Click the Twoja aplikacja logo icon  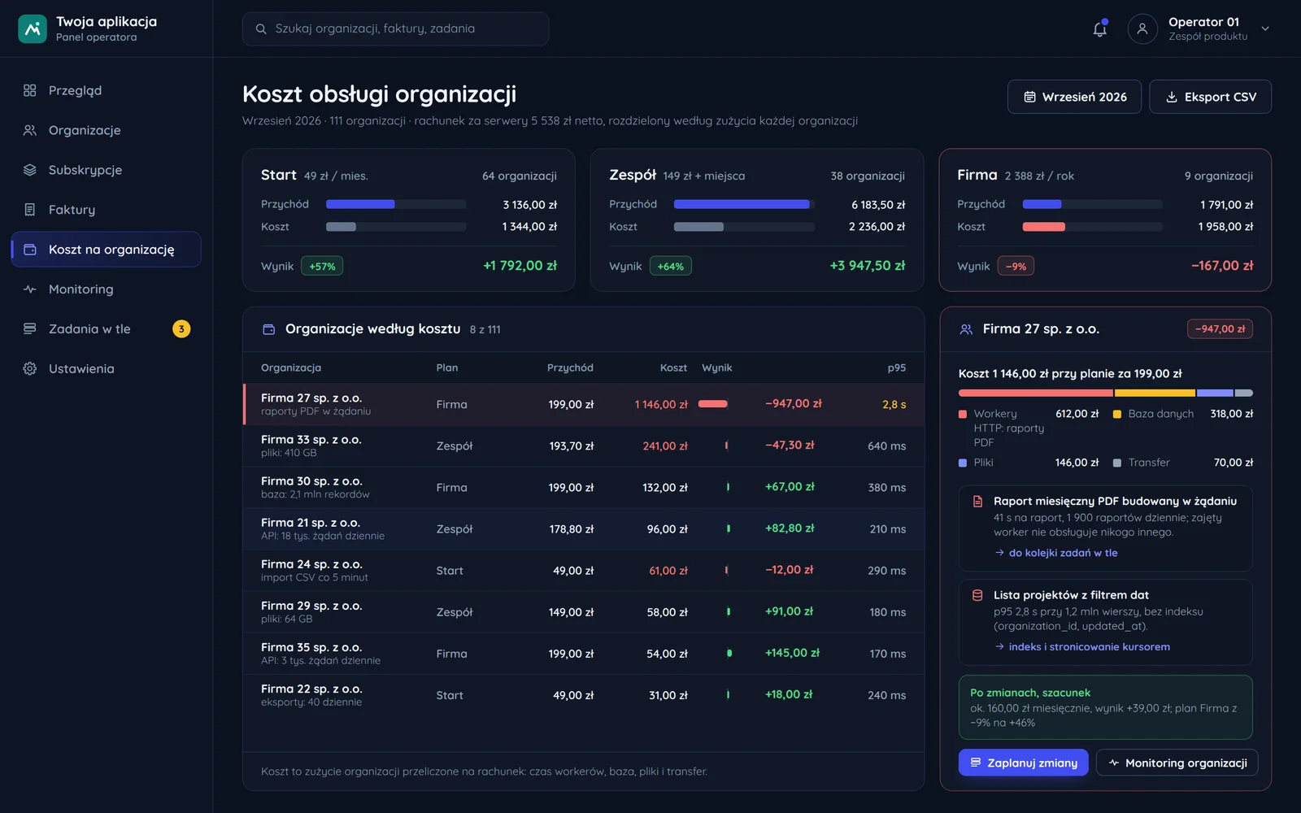pos(33,29)
